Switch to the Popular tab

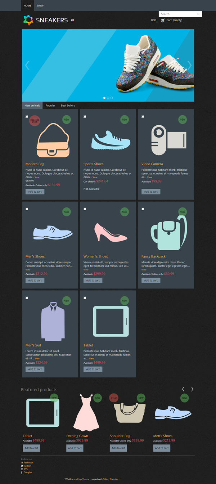(50, 106)
